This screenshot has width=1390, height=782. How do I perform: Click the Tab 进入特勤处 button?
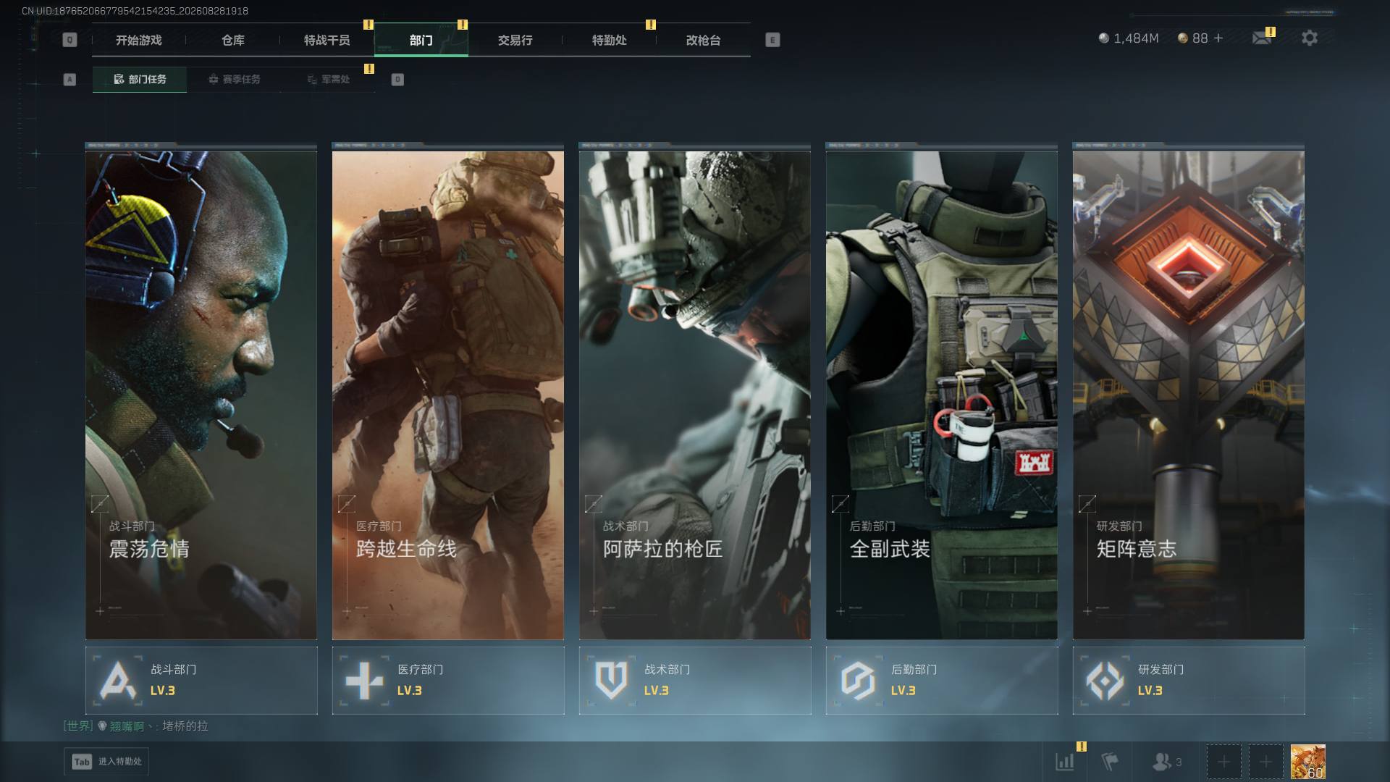(x=106, y=762)
